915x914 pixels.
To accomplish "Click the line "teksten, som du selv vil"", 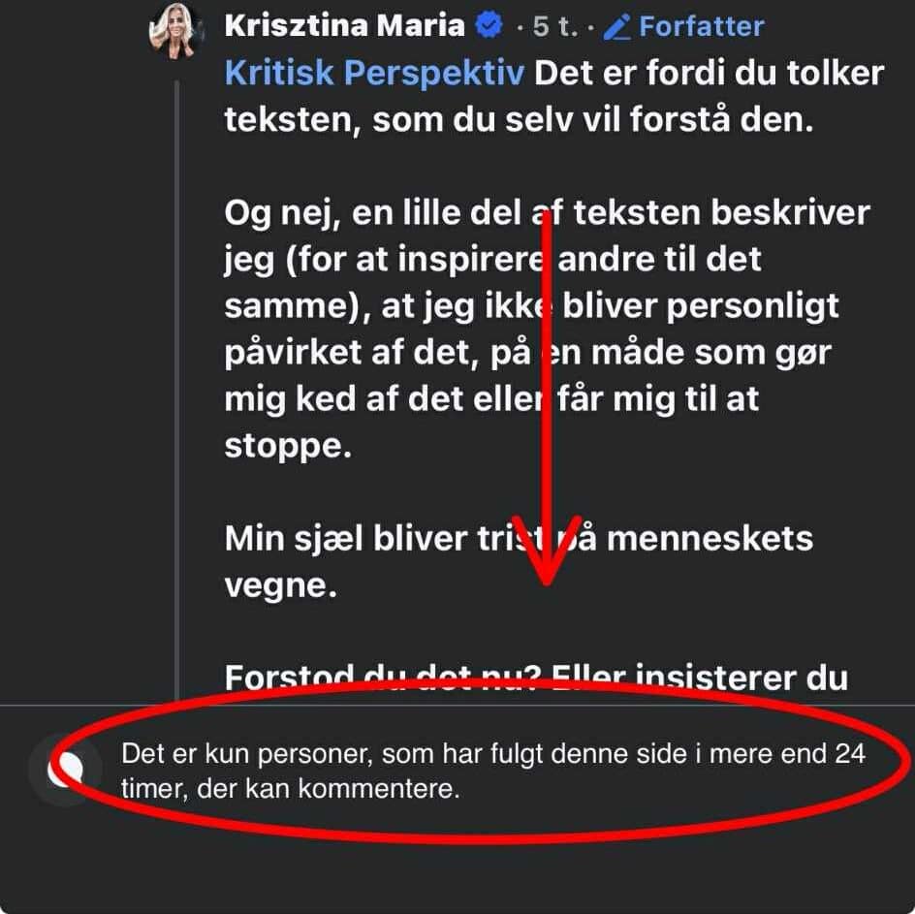I will pyautogui.click(x=514, y=120).
